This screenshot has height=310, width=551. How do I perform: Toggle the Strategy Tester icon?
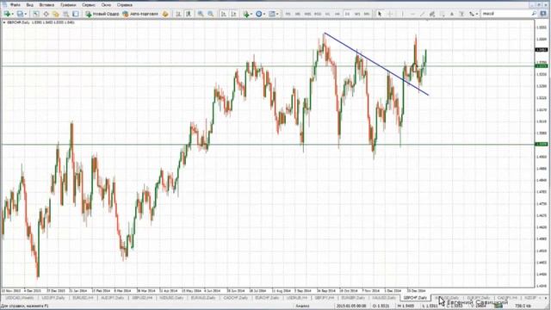tap(76, 14)
